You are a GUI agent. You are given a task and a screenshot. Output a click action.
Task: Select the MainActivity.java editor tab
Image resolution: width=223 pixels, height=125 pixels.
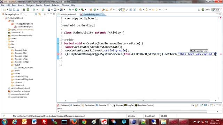tap(91, 14)
